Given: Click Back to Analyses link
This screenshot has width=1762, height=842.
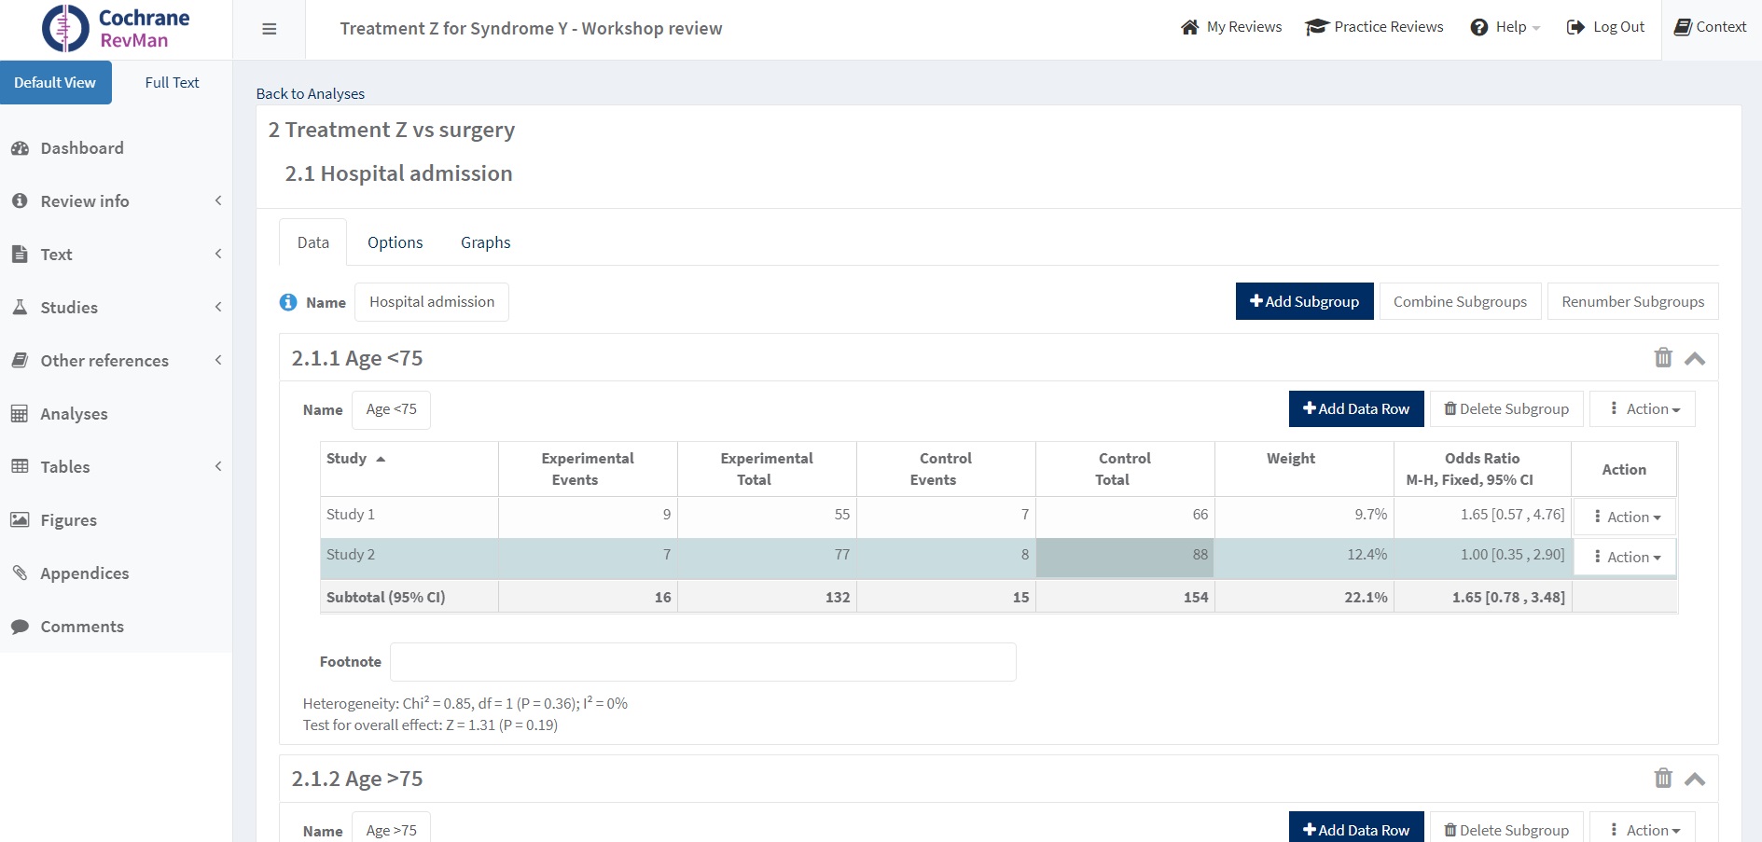Looking at the screenshot, I should click(311, 94).
